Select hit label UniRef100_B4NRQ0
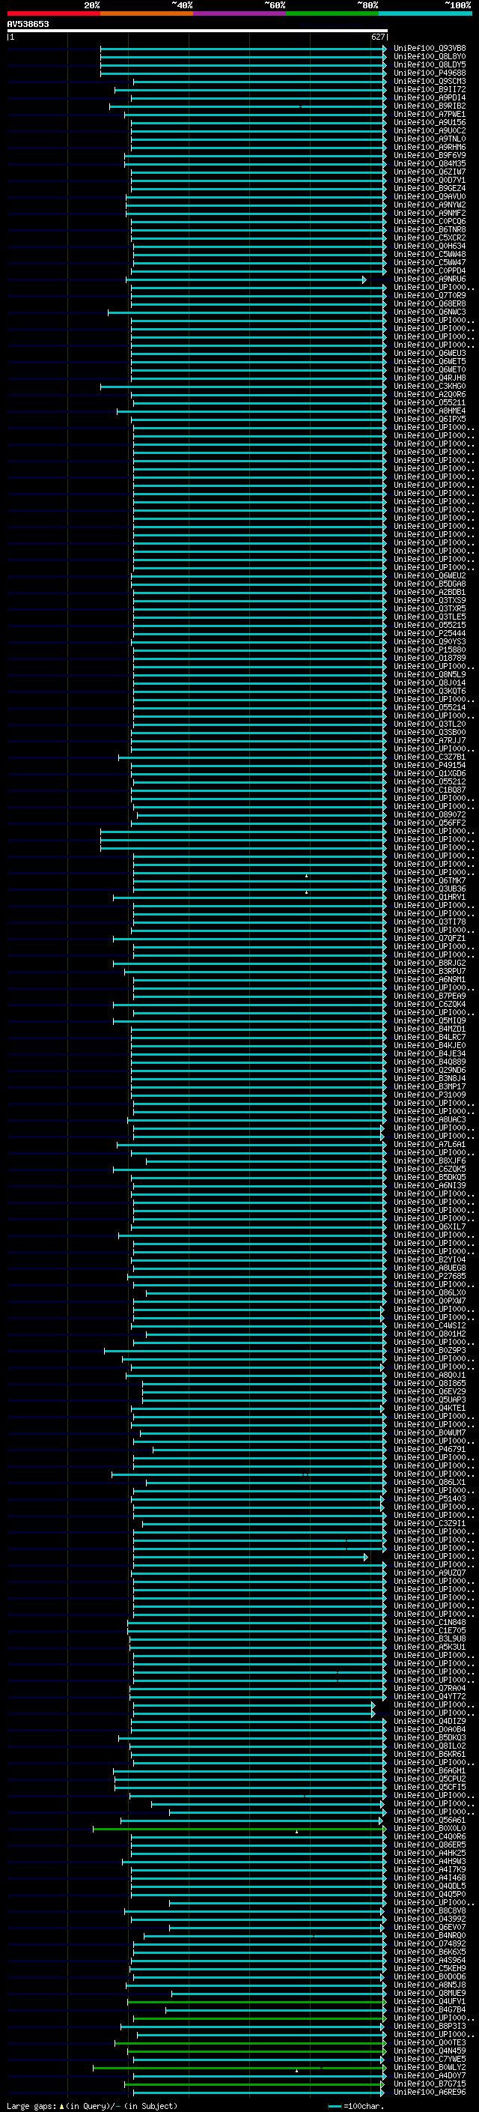 (x=430, y=1935)
